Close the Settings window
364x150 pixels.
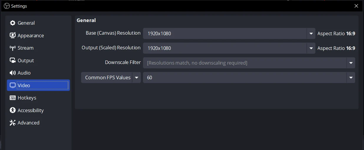pyautogui.click(x=356, y=6)
